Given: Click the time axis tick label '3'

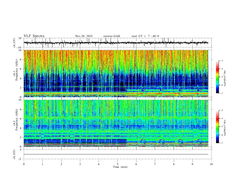Looking at the screenshot, I should point(80,164).
